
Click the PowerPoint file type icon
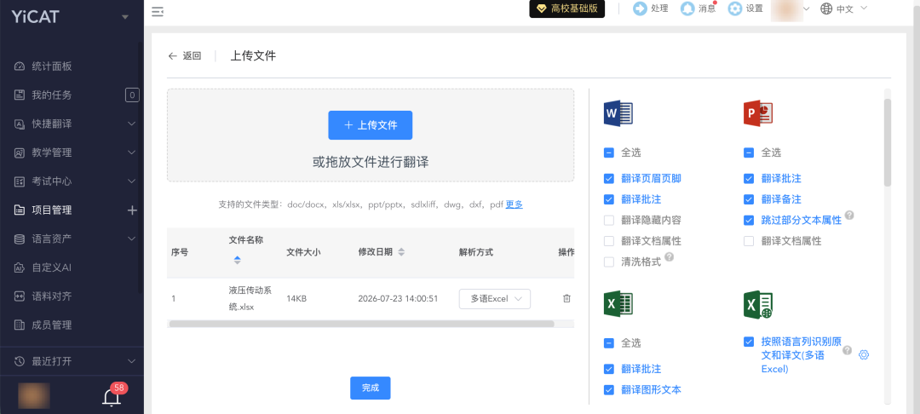point(757,113)
